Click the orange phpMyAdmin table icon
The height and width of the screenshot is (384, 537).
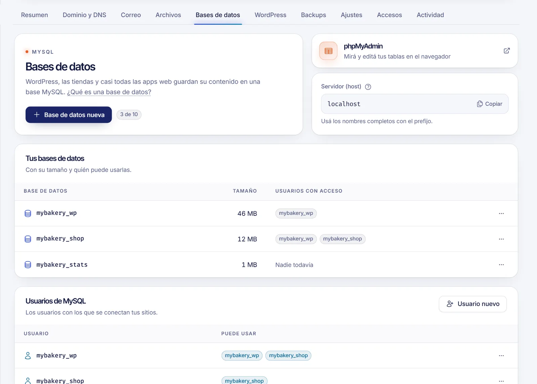[x=328, y=51]
